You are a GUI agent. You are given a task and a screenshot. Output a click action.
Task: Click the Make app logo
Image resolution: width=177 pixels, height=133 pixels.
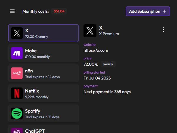(17, 53)
